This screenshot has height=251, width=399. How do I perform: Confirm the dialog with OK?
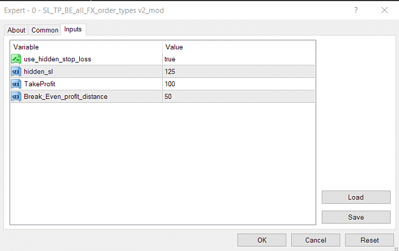point(262,240)
